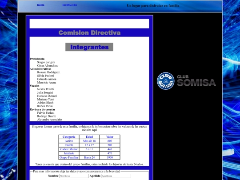Click the Cadete Menor category cell
The height and width of the screenshot is (180, 240).
click(x=69, y=149)
